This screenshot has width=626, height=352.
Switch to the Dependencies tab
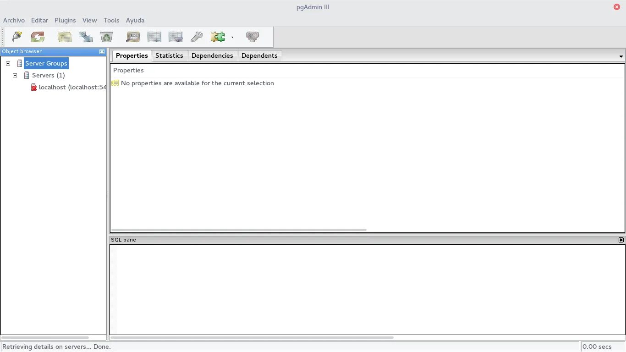[x=212, y=55]
